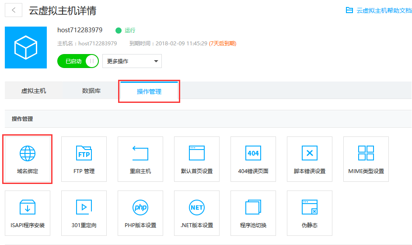This screenshot has height=245, width=412.
Task: Switch to the 数据库 tab
Action: 91,91
